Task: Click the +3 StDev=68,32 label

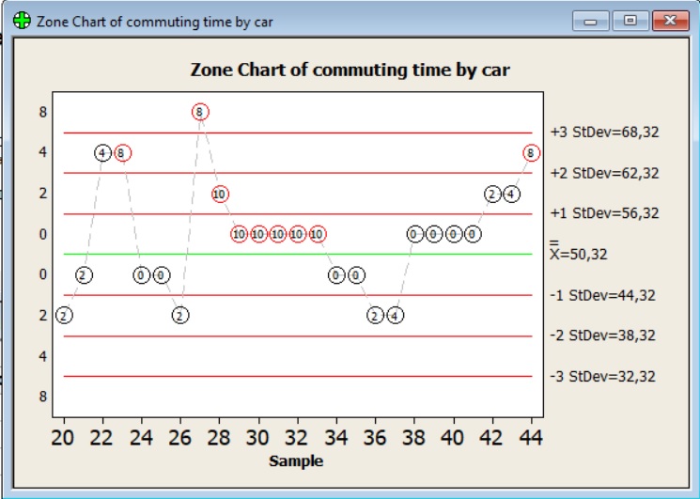Action: (x=604, y=133)
